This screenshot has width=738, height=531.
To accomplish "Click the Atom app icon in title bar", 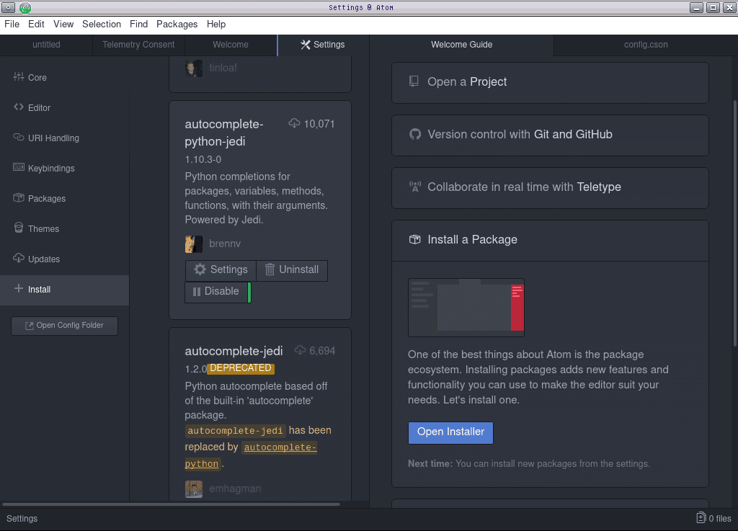I will (x=25, y=7).
